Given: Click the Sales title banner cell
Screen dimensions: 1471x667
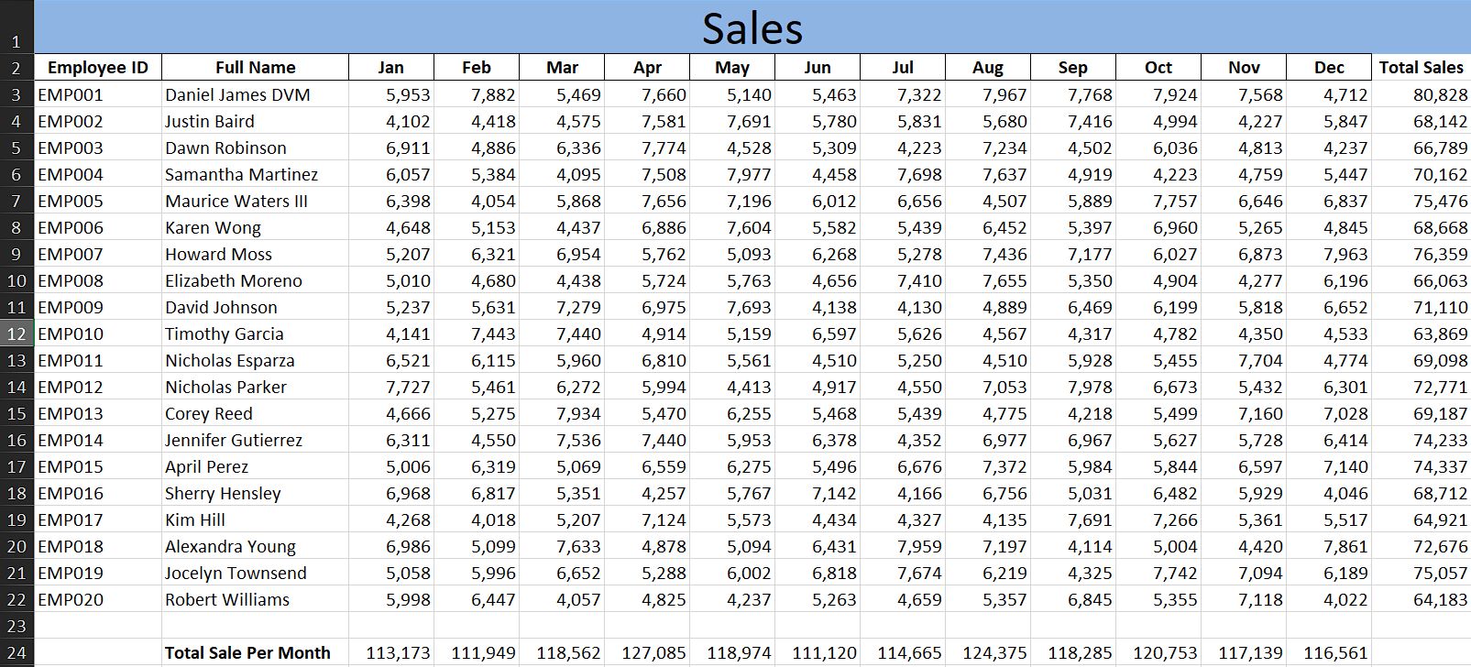Looking at the screenshot, I should [752, 27].
